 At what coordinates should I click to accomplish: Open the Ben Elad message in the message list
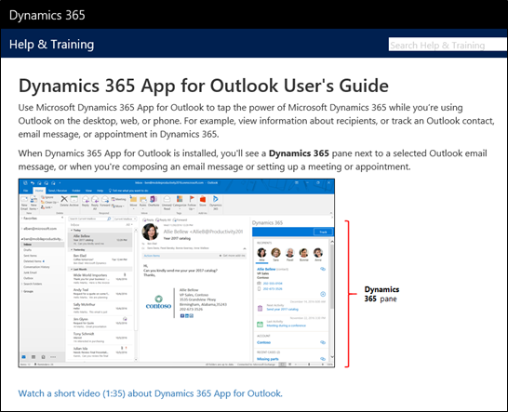pos(100,259)
